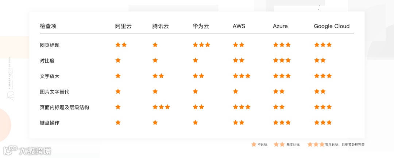394x158 pixels.
Task: Click the two-star 基本达标 legend icon
Action: [279, 145]
